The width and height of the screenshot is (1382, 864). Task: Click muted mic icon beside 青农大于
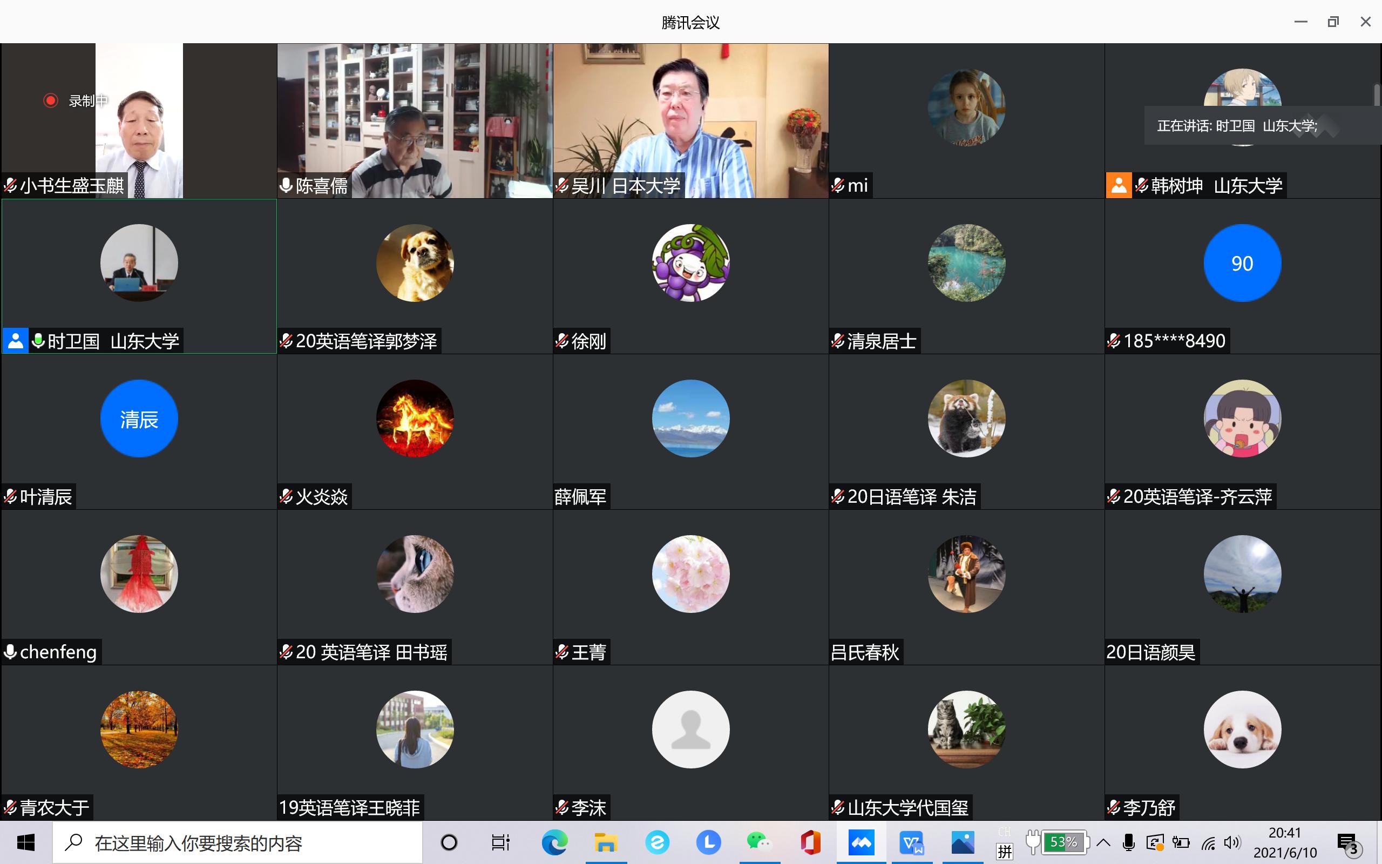coord(10,807)
